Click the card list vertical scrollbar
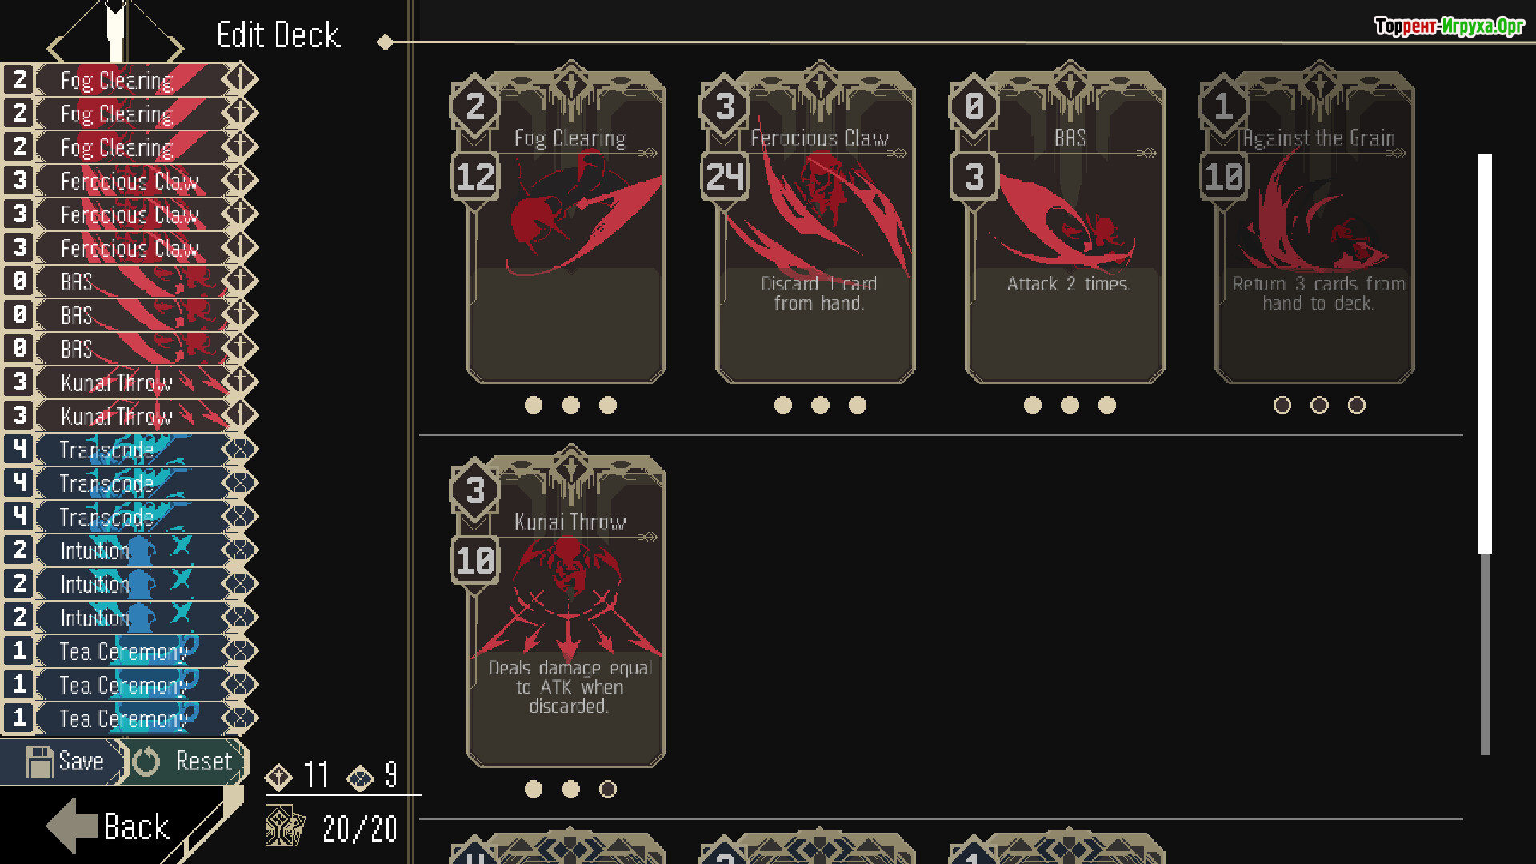The height and width of the screenshot is (864, 1536). point(1486,454)
